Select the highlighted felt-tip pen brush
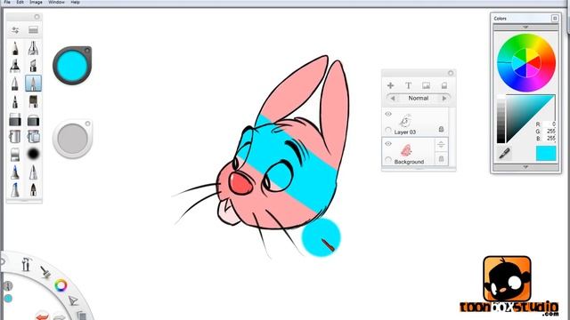The width and height of the screenshot is (570, 320). (x=33, y=84)
